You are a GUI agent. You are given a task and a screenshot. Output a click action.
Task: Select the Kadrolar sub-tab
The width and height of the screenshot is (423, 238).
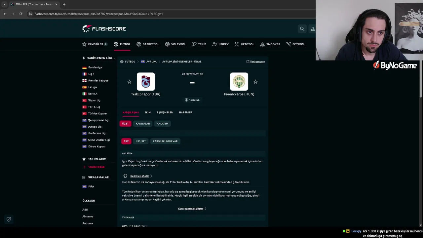tap(143, 124)
